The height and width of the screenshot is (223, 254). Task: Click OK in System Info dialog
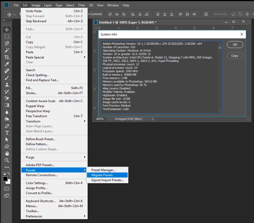[x=235, y=45]
